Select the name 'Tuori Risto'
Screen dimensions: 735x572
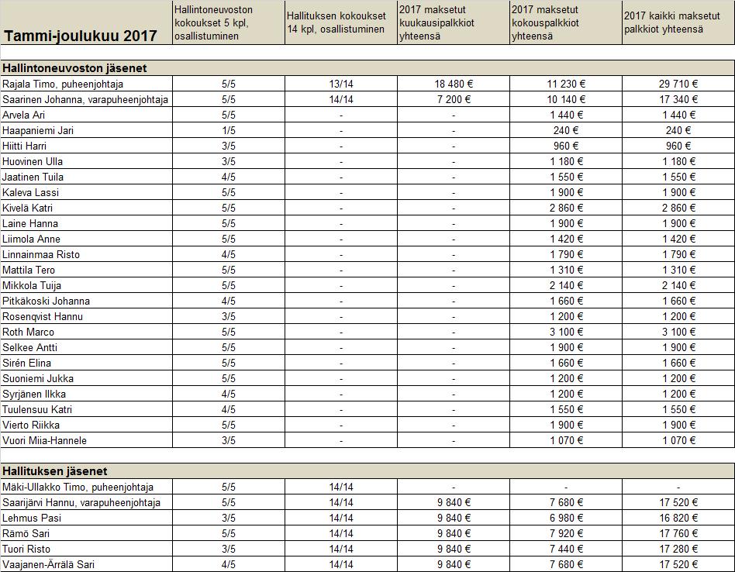click(x=26, y=549)
